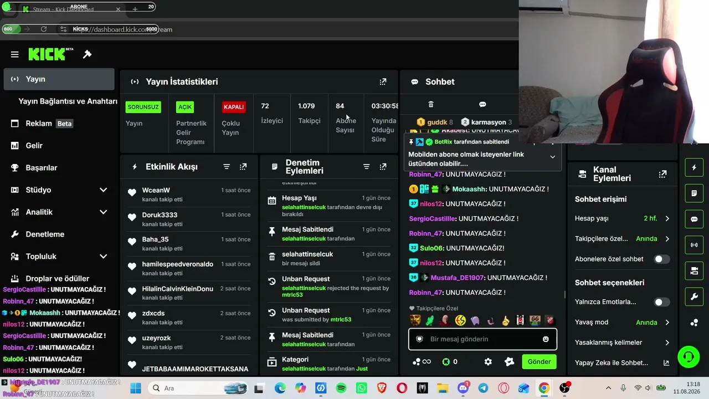Screen dimensions: 709x399
Task: Open Hesap yaşı setting chevron
Action: tap(667, 218)
